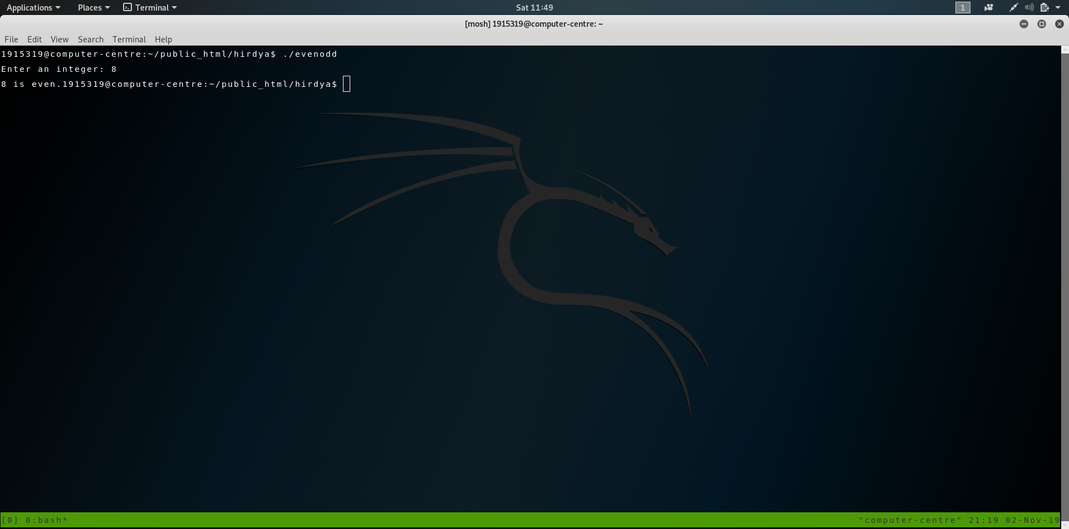Click the tmux '"computer-centre"' hostname text
The image size is (1069, 529).
coord(910,520)
